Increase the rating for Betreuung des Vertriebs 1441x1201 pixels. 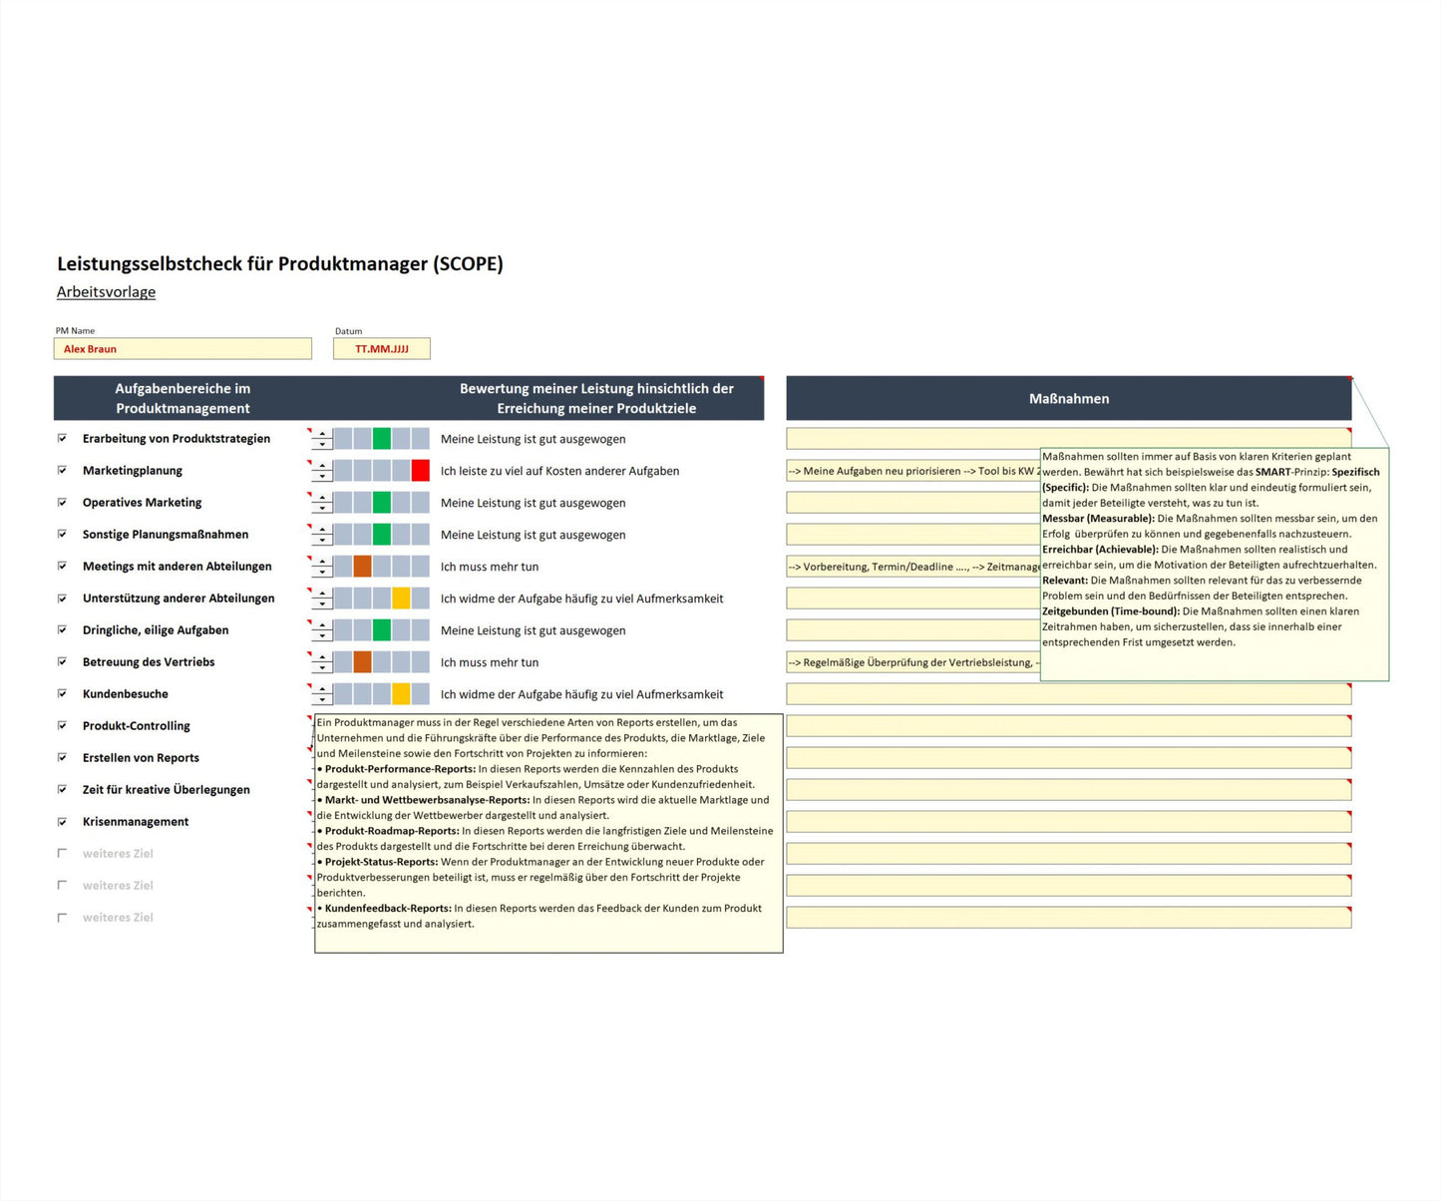coord(321,656)
